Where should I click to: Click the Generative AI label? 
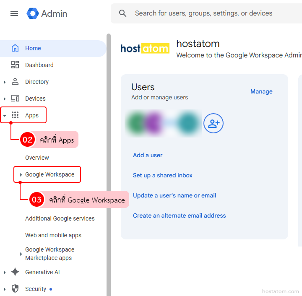click(42, 272)
